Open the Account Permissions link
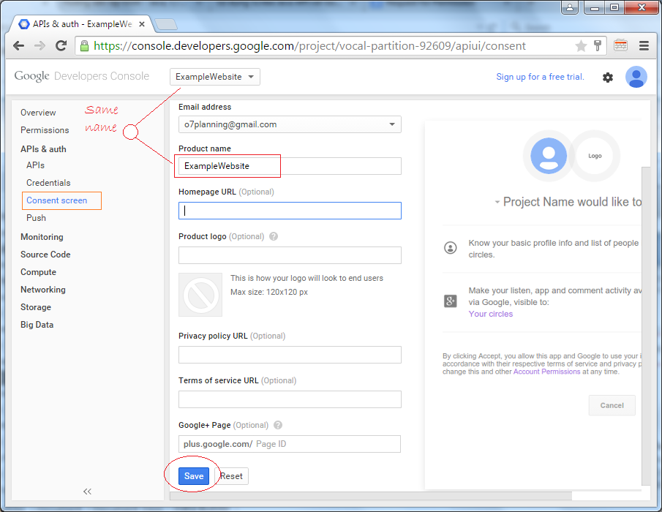The image size is (662, 512). point(546,372)
